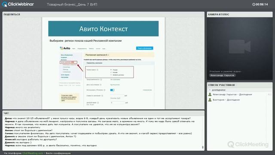This screenshot has width=275, height=155.
Task: Click the camera placeholder icon in the video panel
Action: tap(240, 46)
